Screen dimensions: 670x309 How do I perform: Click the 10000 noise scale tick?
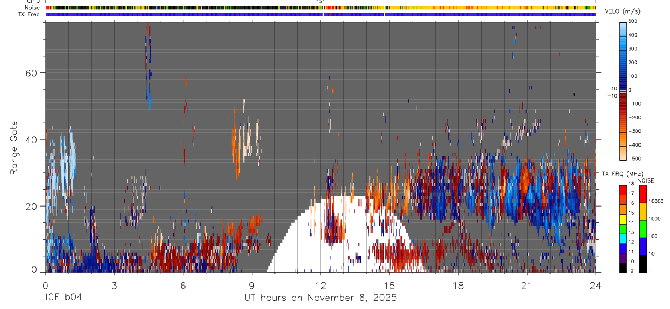[x=656, y=201]
